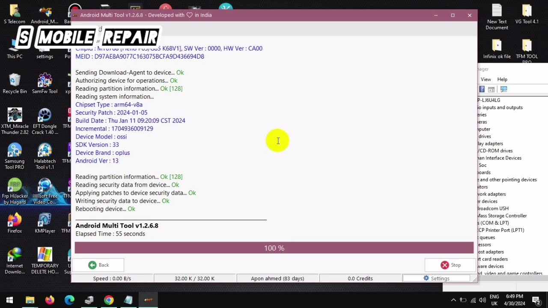Click the Back button
The width and height of the screenshot is (548, 308).
(x=98, y=265)
